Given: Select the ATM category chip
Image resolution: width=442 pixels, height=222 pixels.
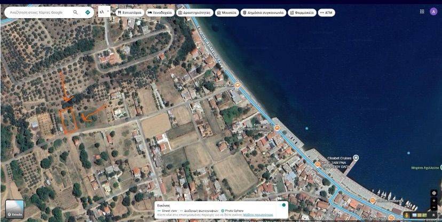Looking at the screenshot, I should pyautogui.click(x=326, y=12).
